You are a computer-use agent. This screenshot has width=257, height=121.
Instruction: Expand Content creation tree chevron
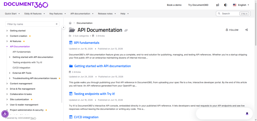[7, 36]
